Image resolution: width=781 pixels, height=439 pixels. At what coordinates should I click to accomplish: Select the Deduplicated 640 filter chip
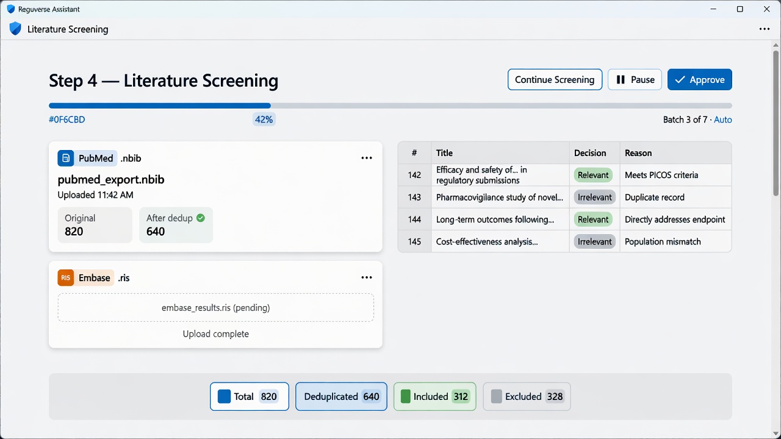[341, 396]
